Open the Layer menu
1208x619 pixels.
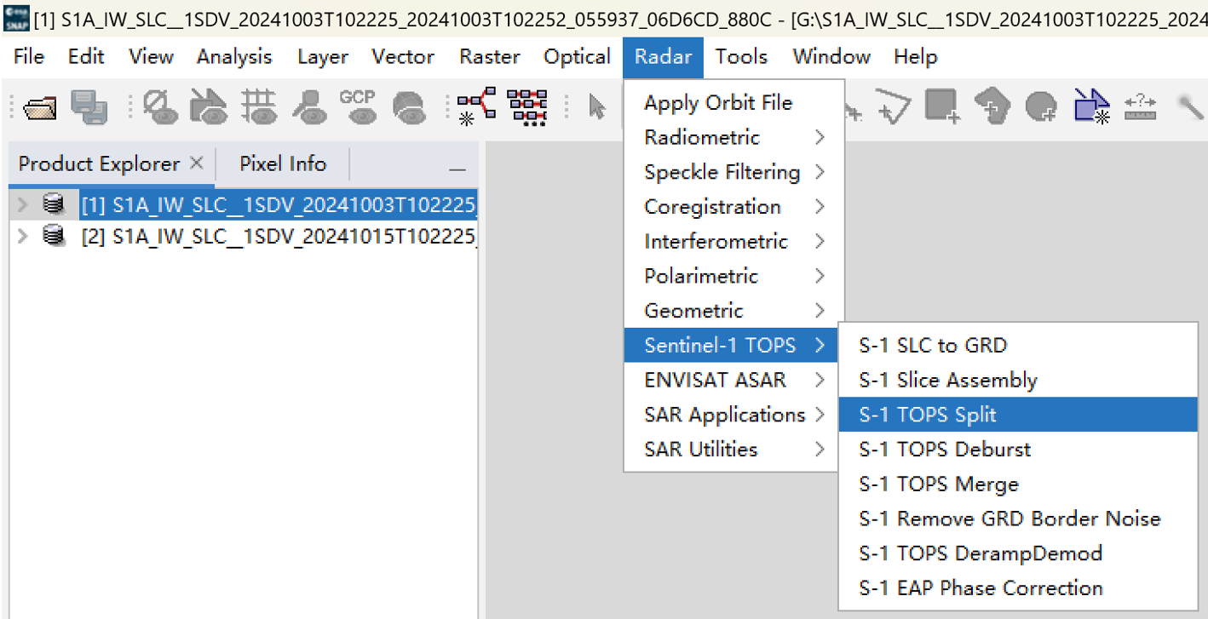coord(323,57)
